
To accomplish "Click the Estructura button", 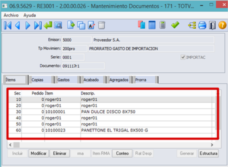I will [208, 153].
